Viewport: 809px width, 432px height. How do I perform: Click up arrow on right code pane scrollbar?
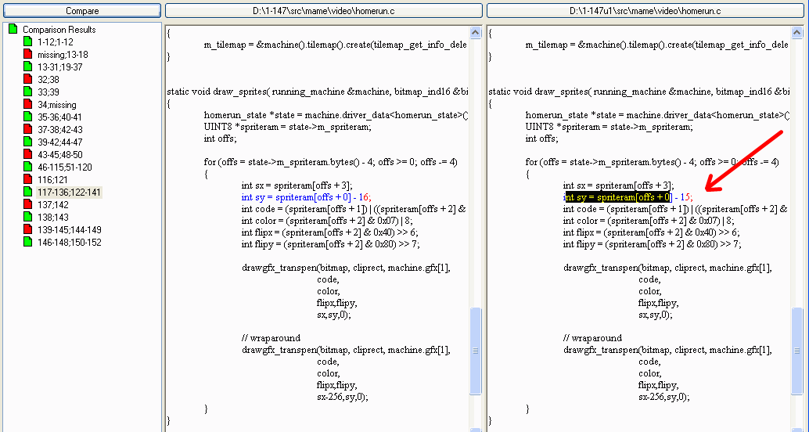pyautogui.click(x=796, y=33)
